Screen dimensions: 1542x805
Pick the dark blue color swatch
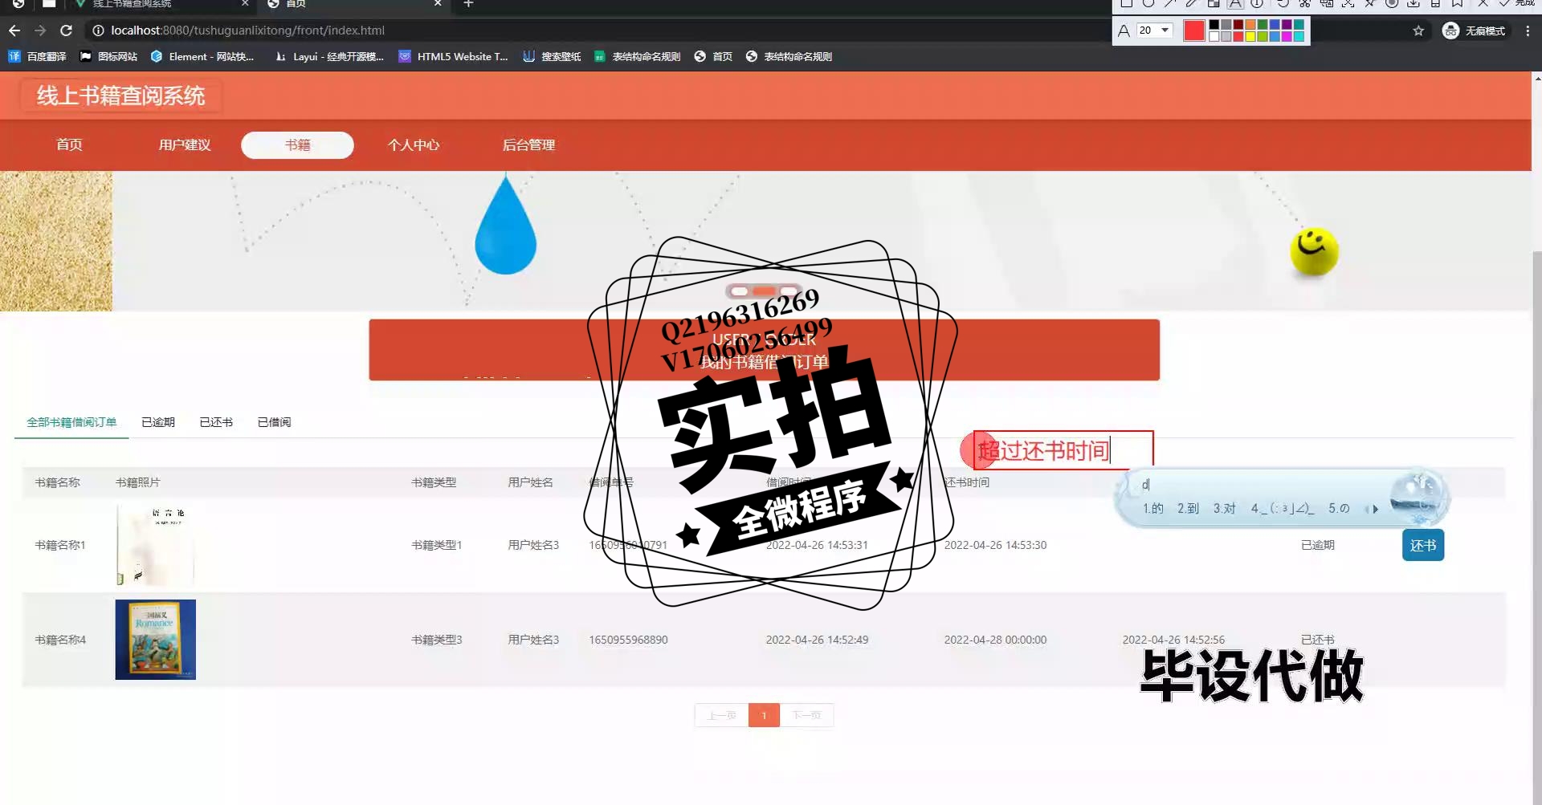click(1275, 24)
